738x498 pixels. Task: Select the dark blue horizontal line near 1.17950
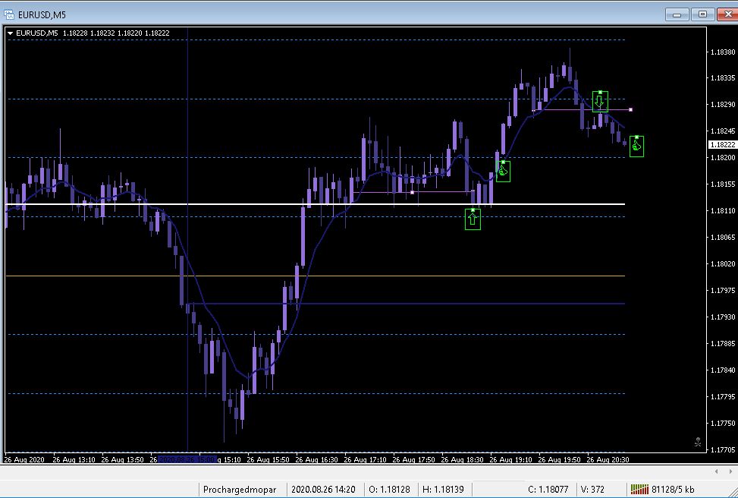pos(406,304)
